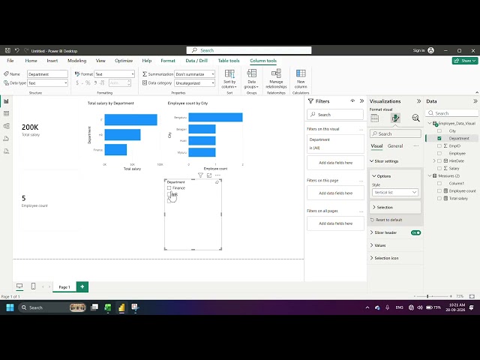Create a New column
Image resolution: width=480 pixels, height=360 pixels.
[x=301, y=79]
